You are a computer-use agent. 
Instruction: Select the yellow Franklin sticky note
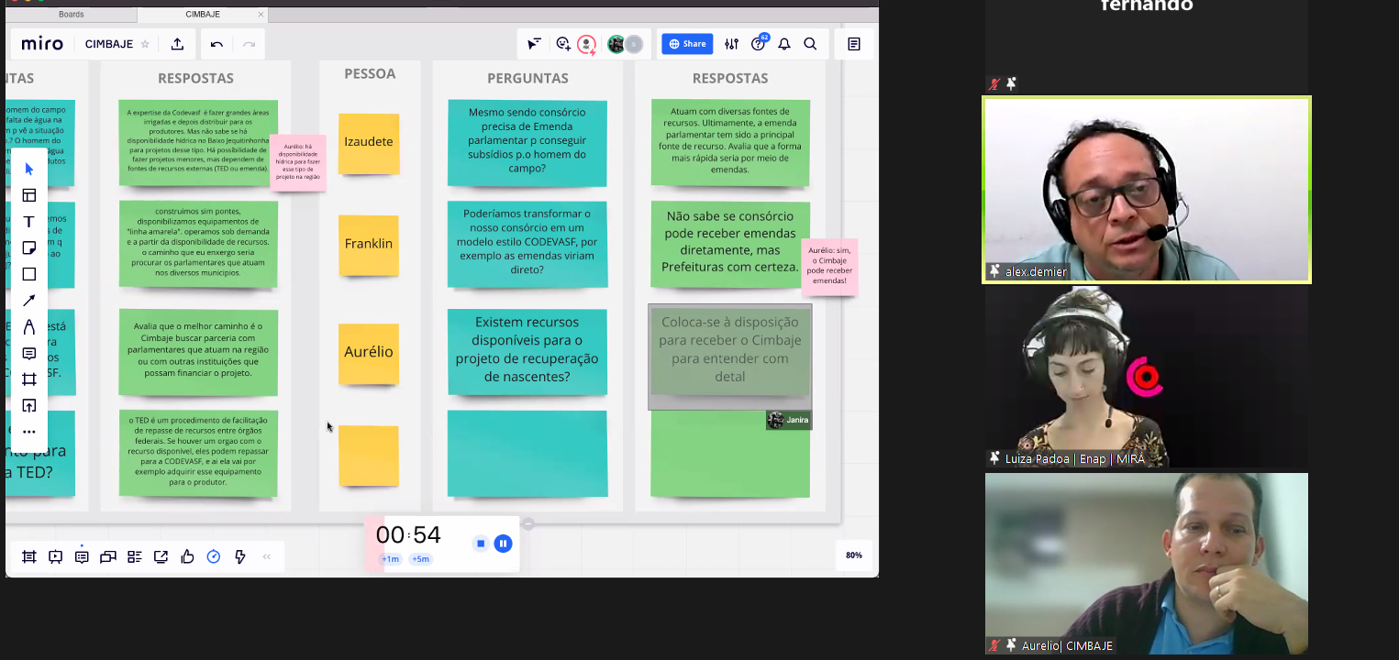tap(369, 245)
